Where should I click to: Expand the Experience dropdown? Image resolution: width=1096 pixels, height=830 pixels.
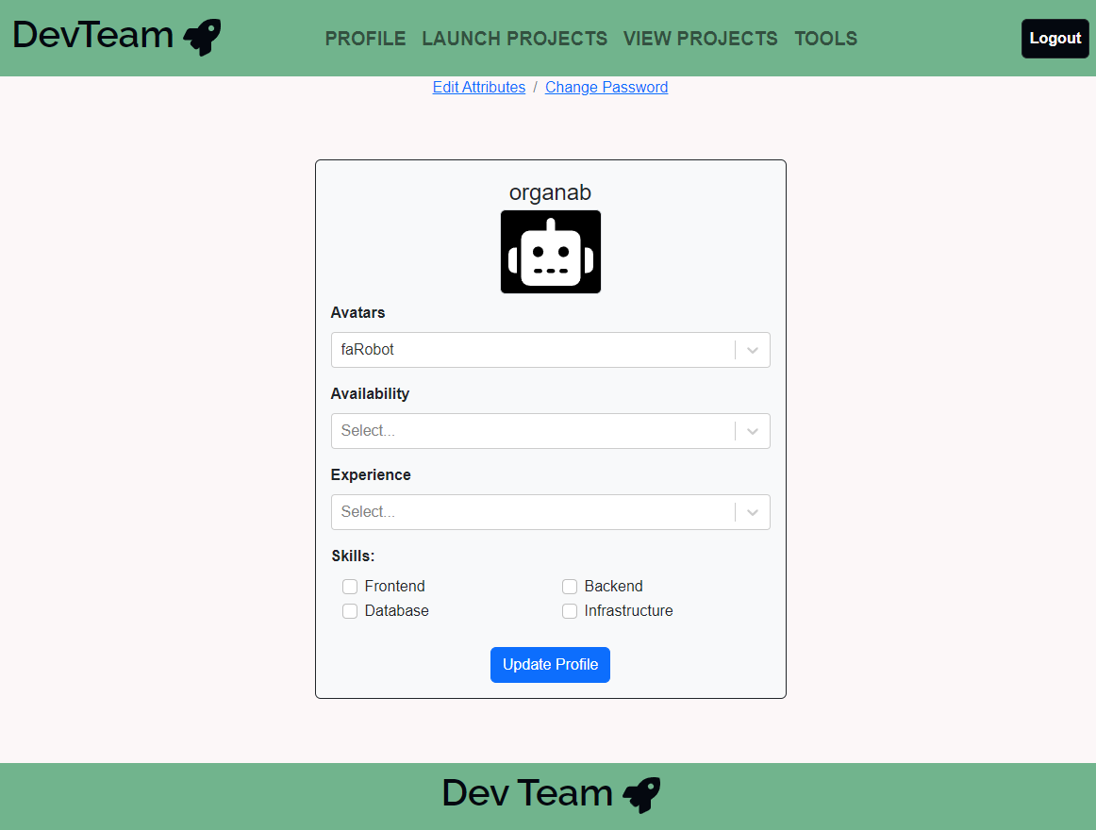click(x=550, y=511)
